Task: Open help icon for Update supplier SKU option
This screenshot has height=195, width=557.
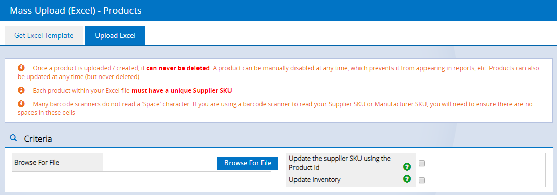Action: point(407,166)
